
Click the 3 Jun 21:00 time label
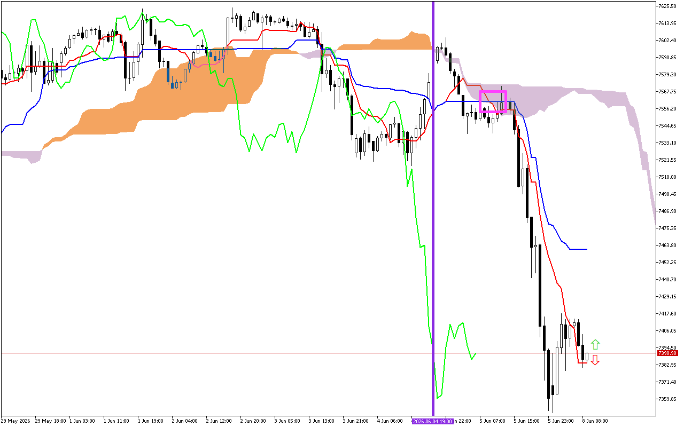pyautogui.click(x=357, y=421)
